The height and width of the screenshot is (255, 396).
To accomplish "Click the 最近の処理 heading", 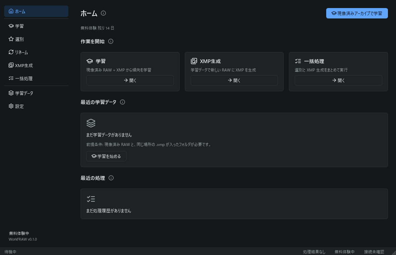I will pos(93,178).
